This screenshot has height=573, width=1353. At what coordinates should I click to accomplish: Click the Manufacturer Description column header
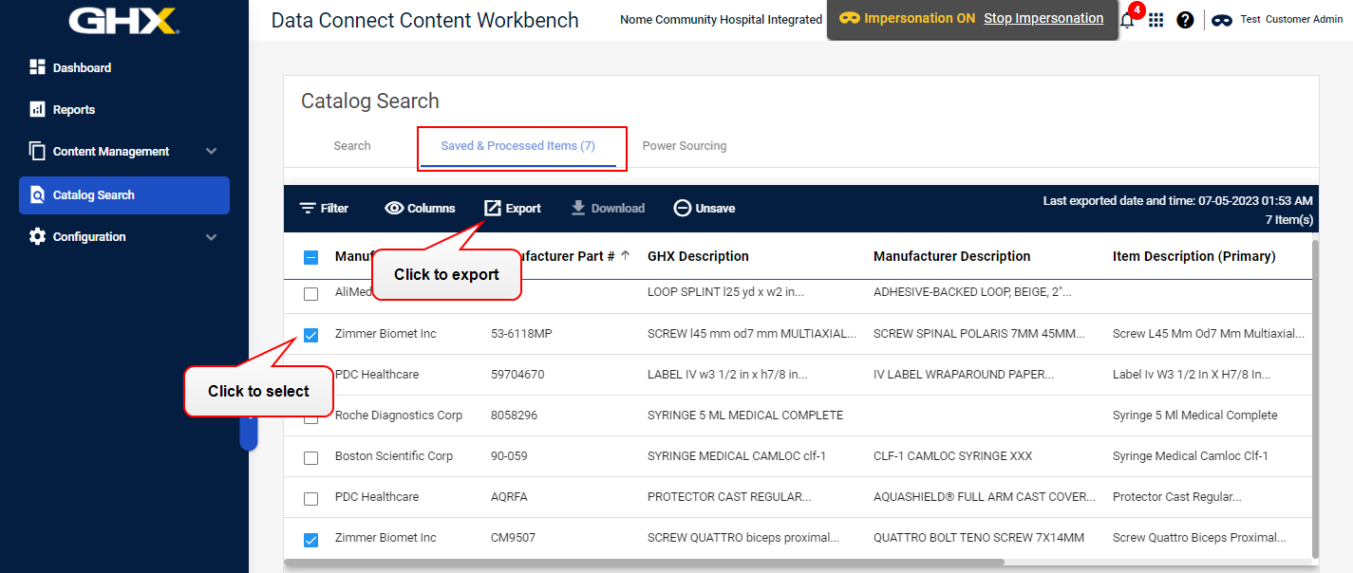[x=951, y=256]
